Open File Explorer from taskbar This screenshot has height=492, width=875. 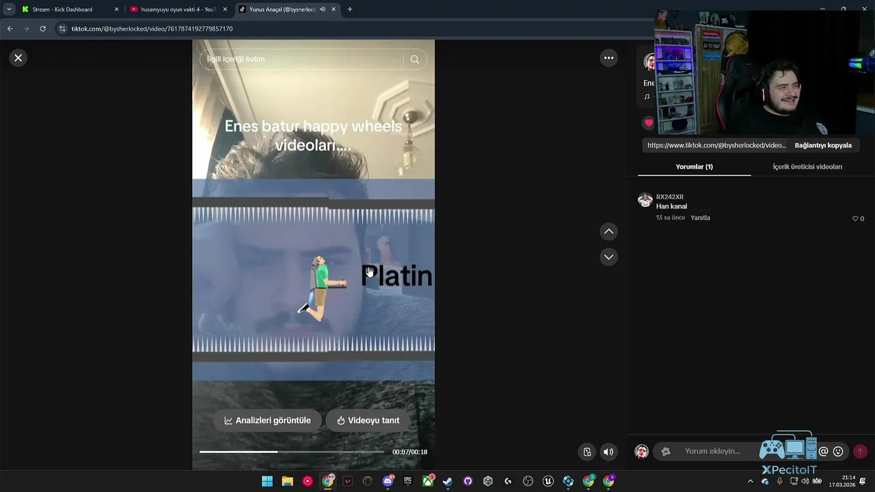(x=288, y=481)
